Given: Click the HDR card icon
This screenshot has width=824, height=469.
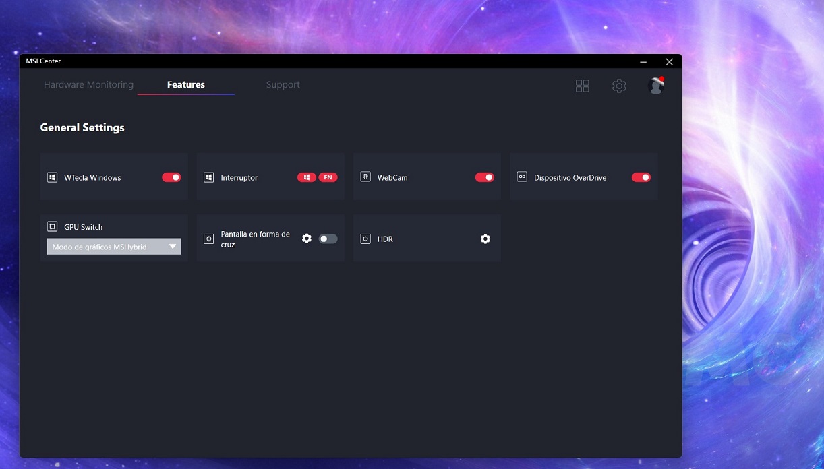Looking at the screenshot, I should point(365,239).
